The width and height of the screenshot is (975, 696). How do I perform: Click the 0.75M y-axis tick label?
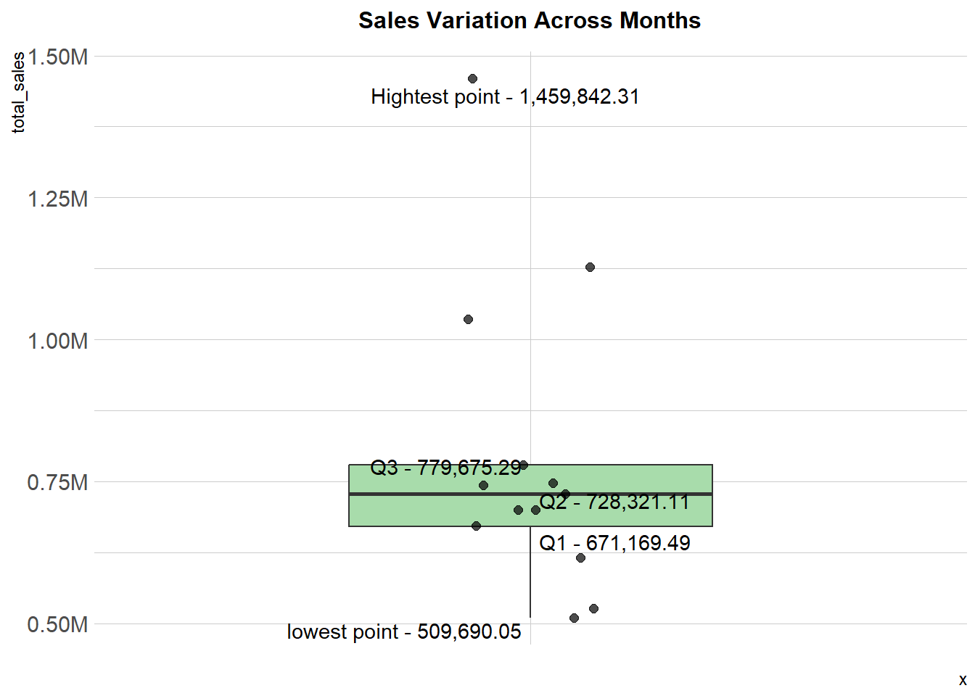(x=57, y=482)
